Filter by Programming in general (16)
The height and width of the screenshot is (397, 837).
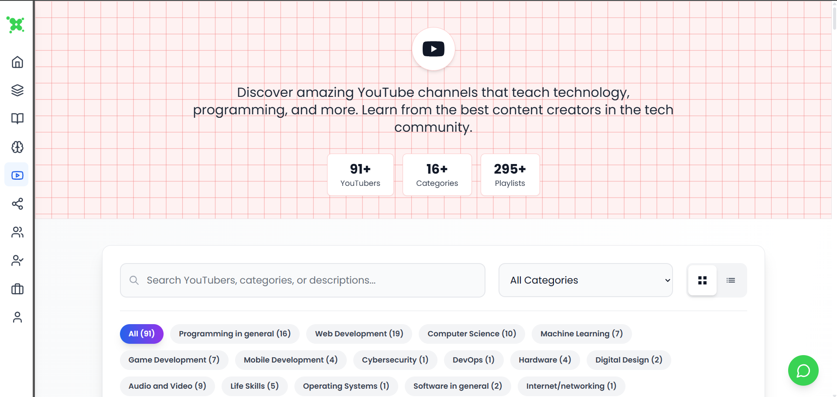(235, 334)
